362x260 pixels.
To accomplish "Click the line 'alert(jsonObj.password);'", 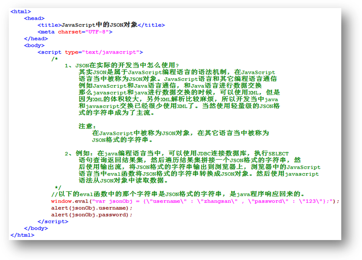I will coord(92,214).
